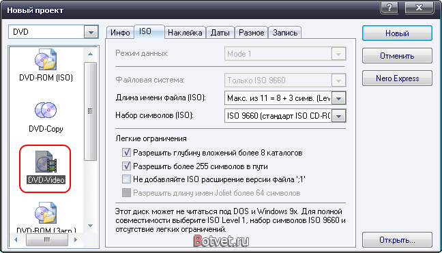Viewport: 442px width, 253px height.
Task: Click the horizontal scroll right arrow
Action: point(75,240)
